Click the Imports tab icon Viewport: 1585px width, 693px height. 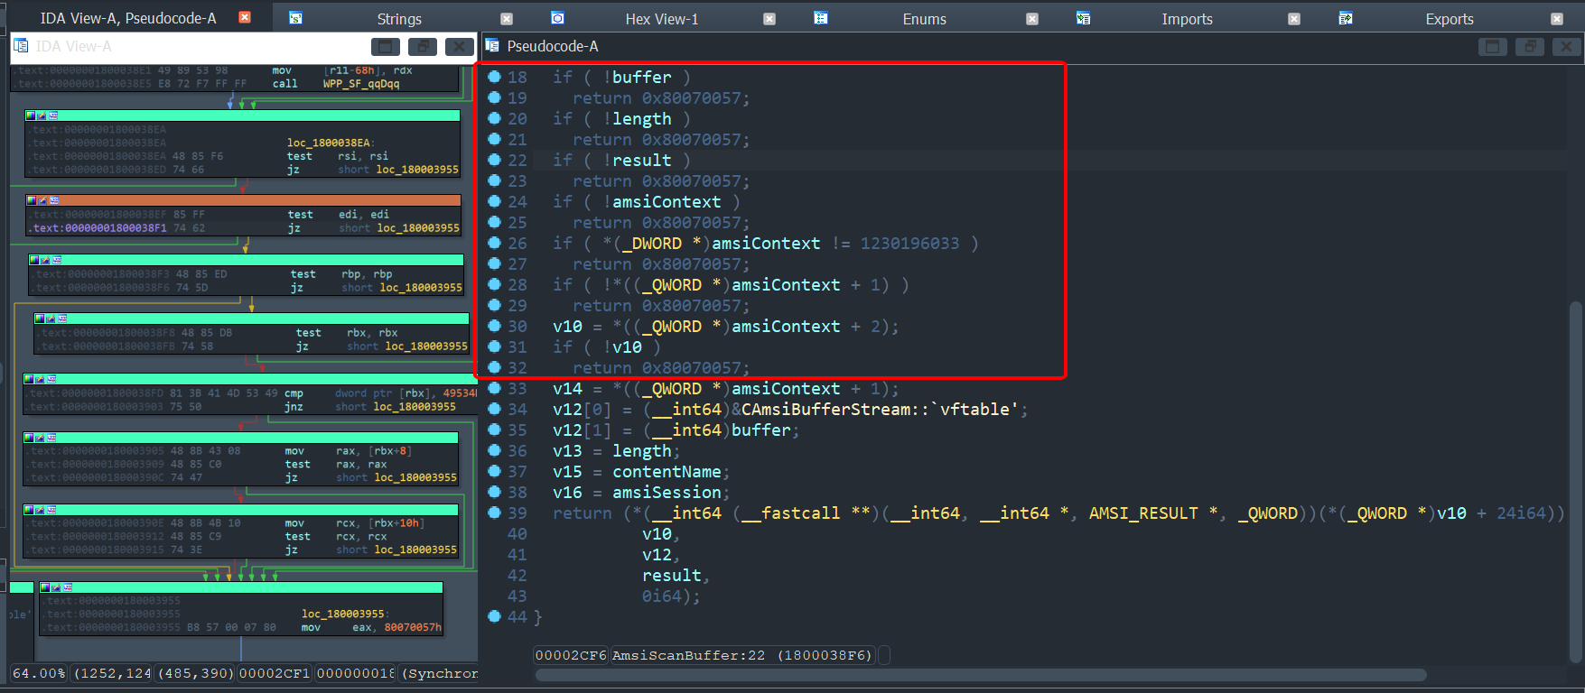[1083, 18]
